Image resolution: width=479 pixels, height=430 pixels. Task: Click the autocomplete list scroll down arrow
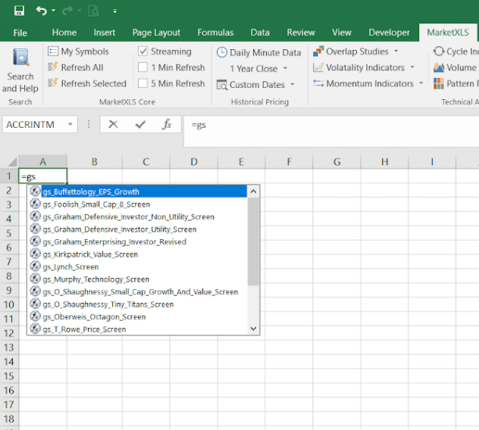[253, 329]
